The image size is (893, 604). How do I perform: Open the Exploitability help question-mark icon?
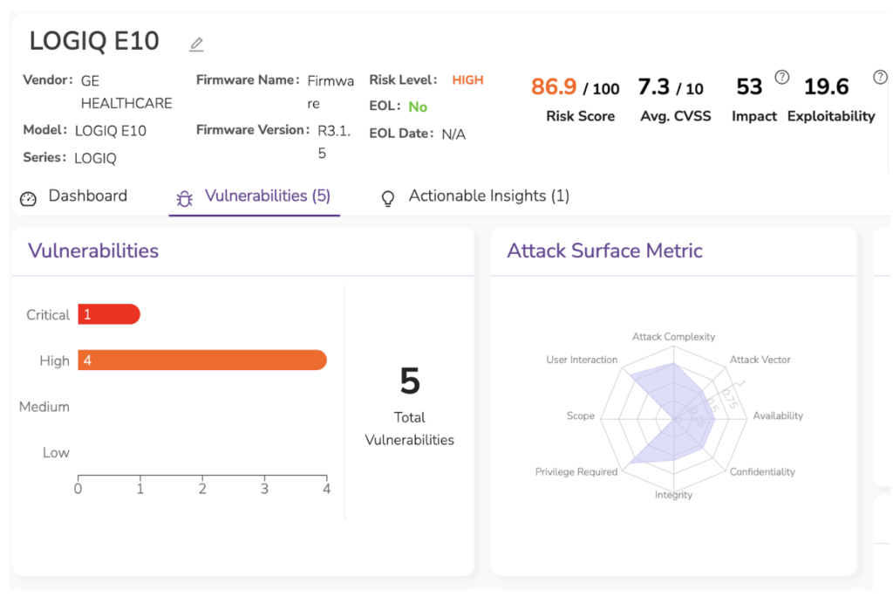tap(880, 77)
